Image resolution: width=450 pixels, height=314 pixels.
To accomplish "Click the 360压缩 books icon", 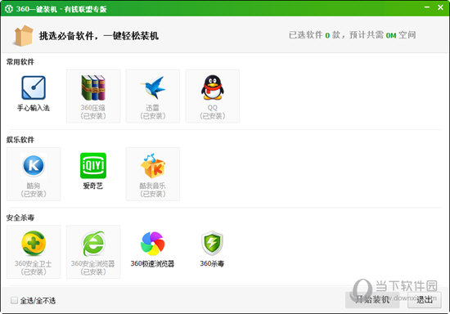I will 93,87.
